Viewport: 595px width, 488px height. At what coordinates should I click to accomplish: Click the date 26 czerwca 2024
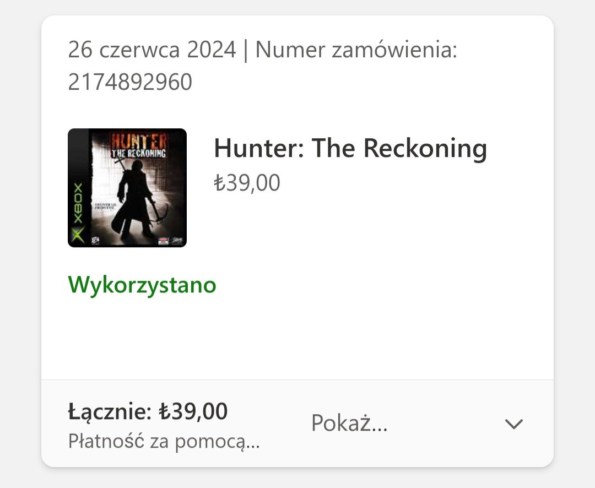click(152, 50)
